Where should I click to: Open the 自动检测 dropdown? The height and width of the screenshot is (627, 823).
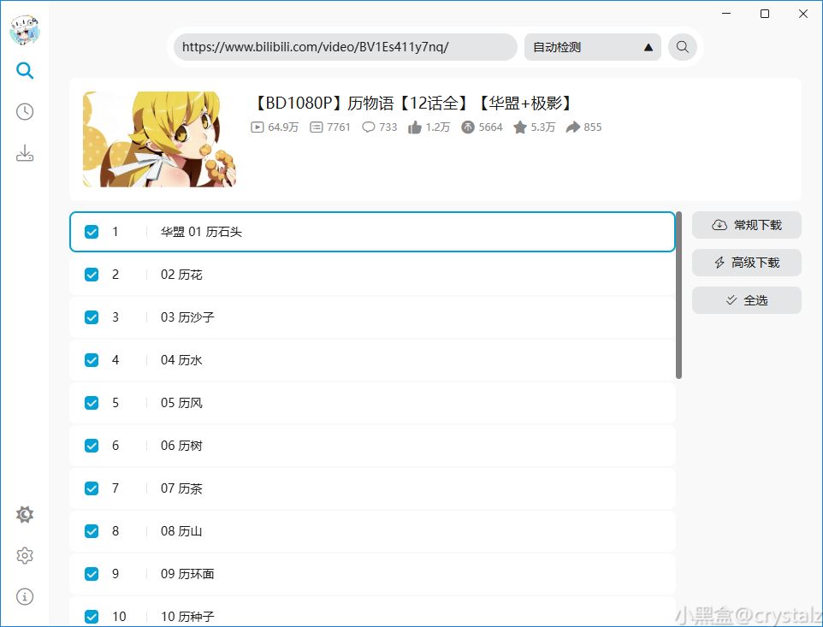pos(593,47)
